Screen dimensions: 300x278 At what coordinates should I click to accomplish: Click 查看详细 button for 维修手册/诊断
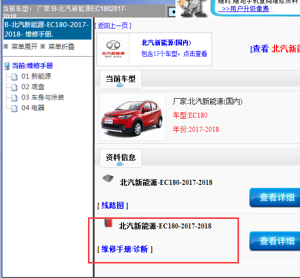click(275, 241)
